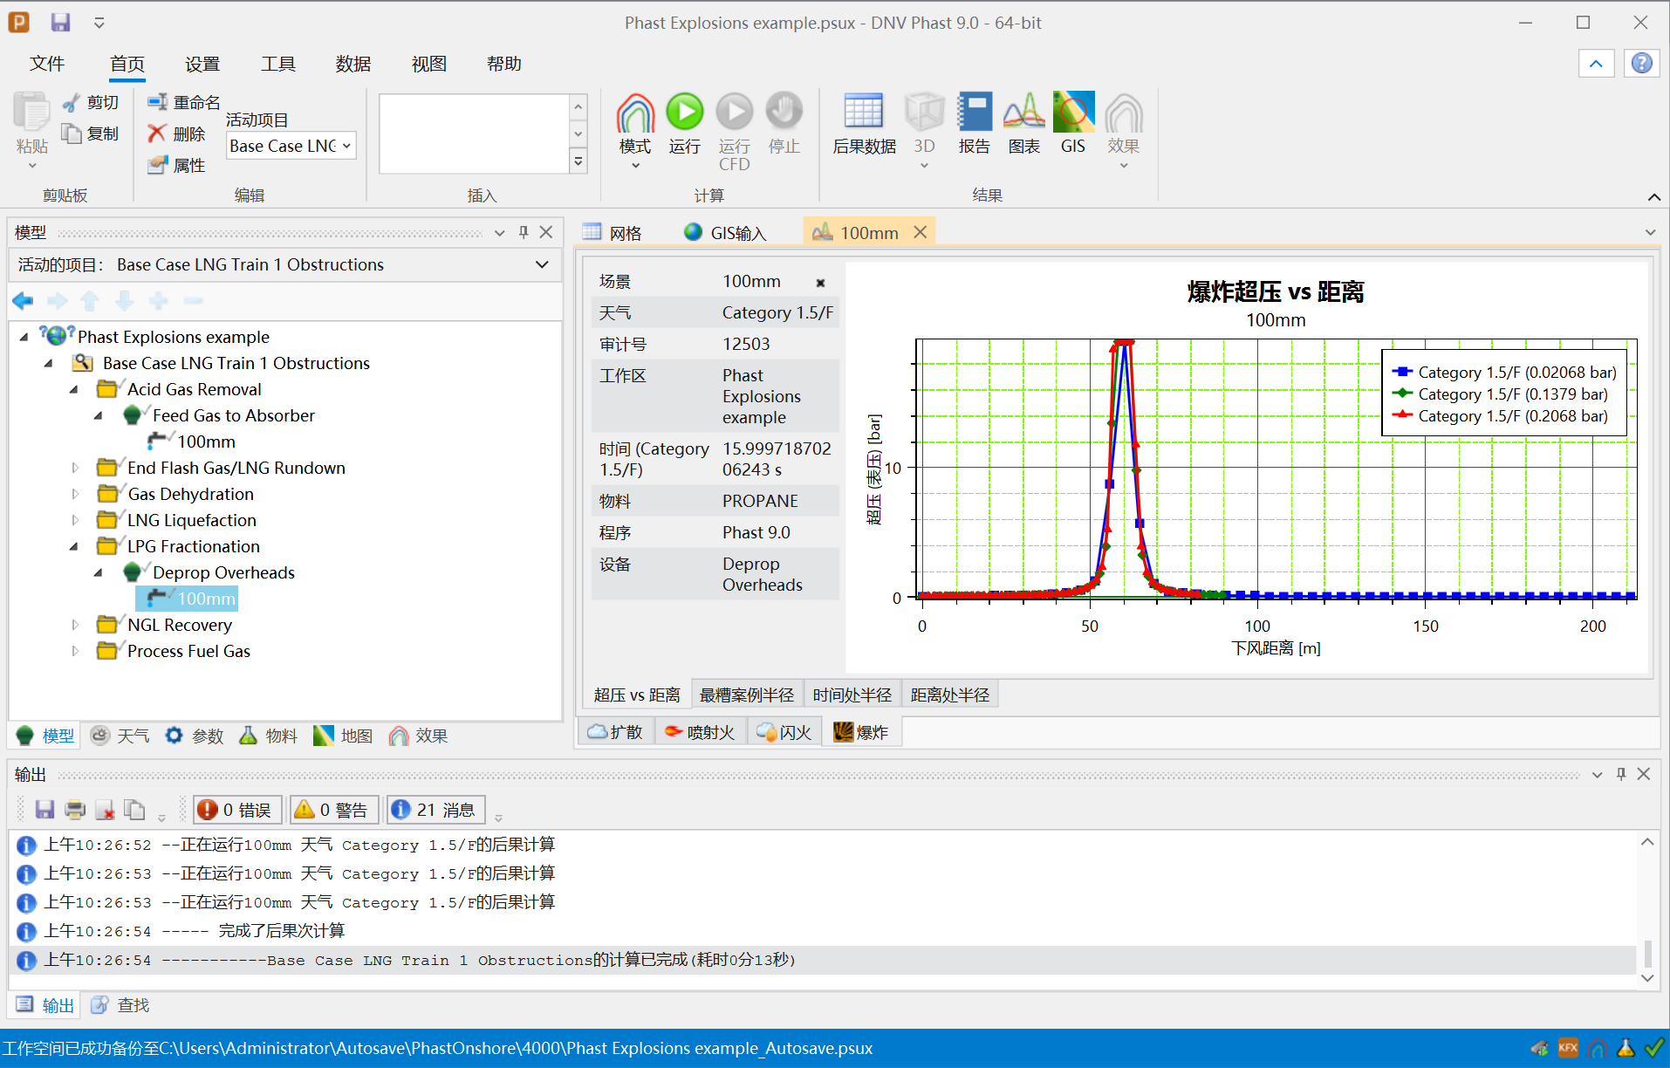Open the Chart (图表) results icon

click(1023, 113)
